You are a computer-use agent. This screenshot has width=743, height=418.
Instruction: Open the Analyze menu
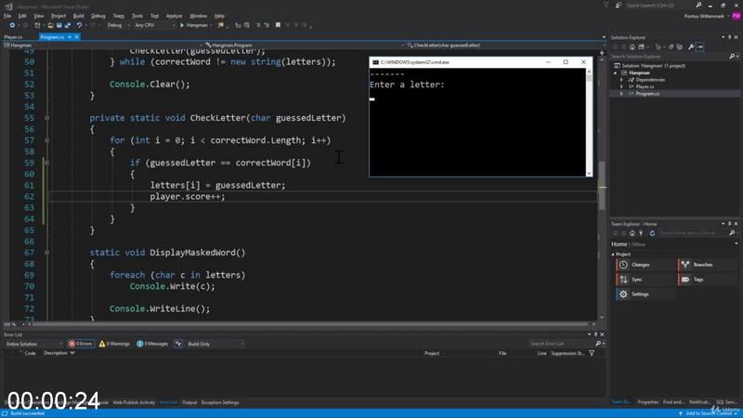click(175, 16)
